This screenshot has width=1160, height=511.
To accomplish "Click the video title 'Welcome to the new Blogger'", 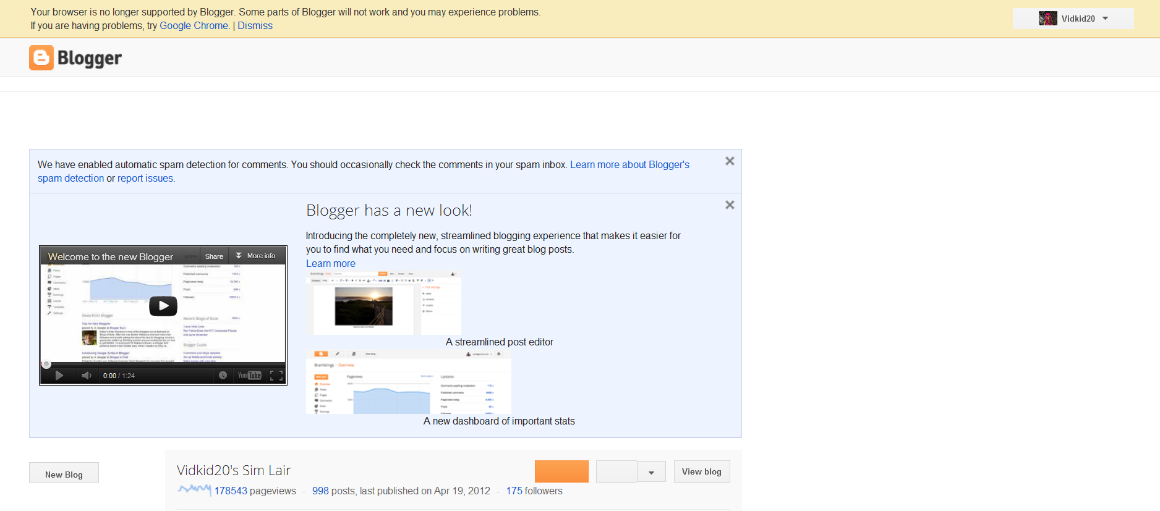I will point(111,257).
